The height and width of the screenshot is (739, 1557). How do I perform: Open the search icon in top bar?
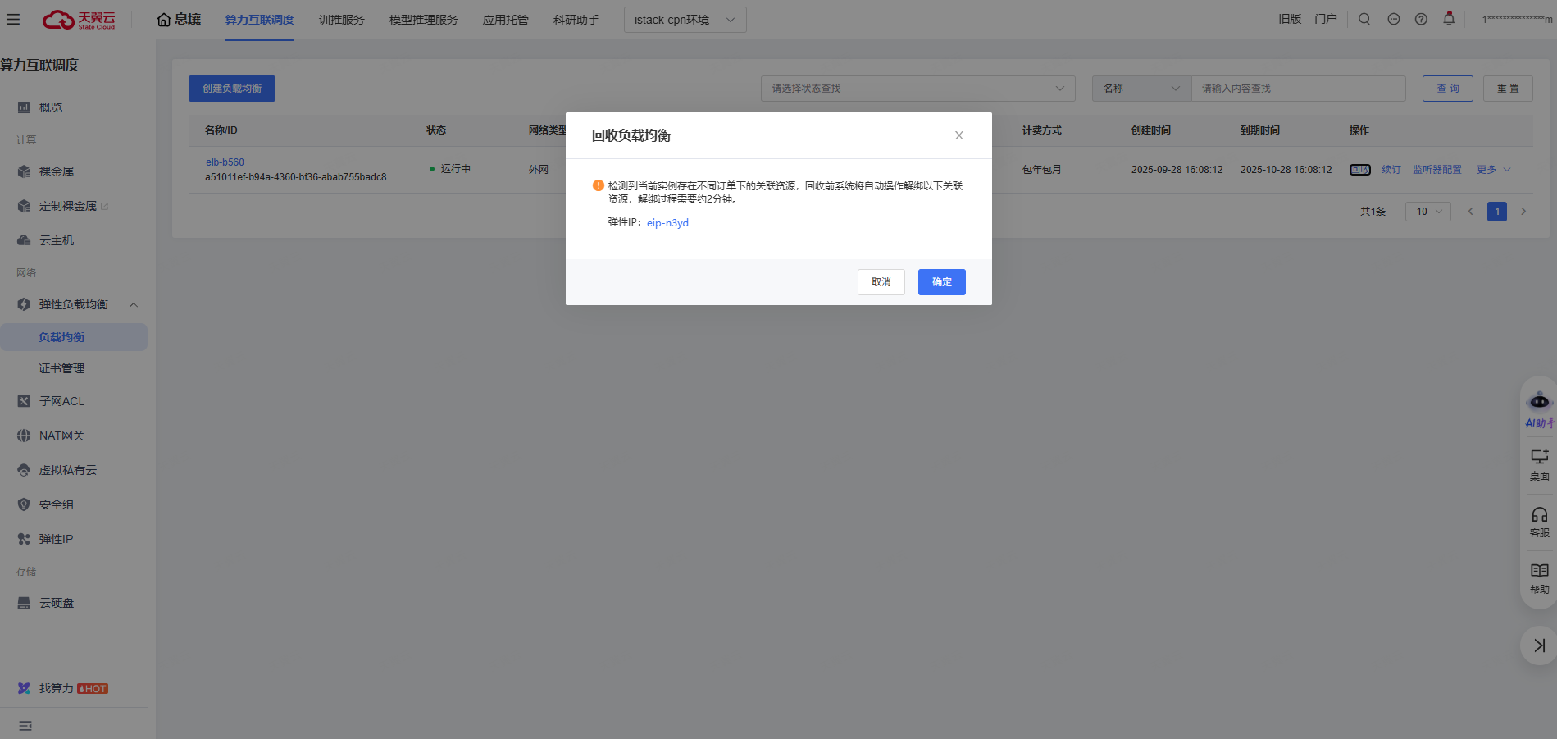(1364, 19)
